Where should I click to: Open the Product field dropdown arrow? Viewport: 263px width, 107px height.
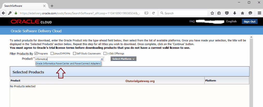click(x=102, y=59)
